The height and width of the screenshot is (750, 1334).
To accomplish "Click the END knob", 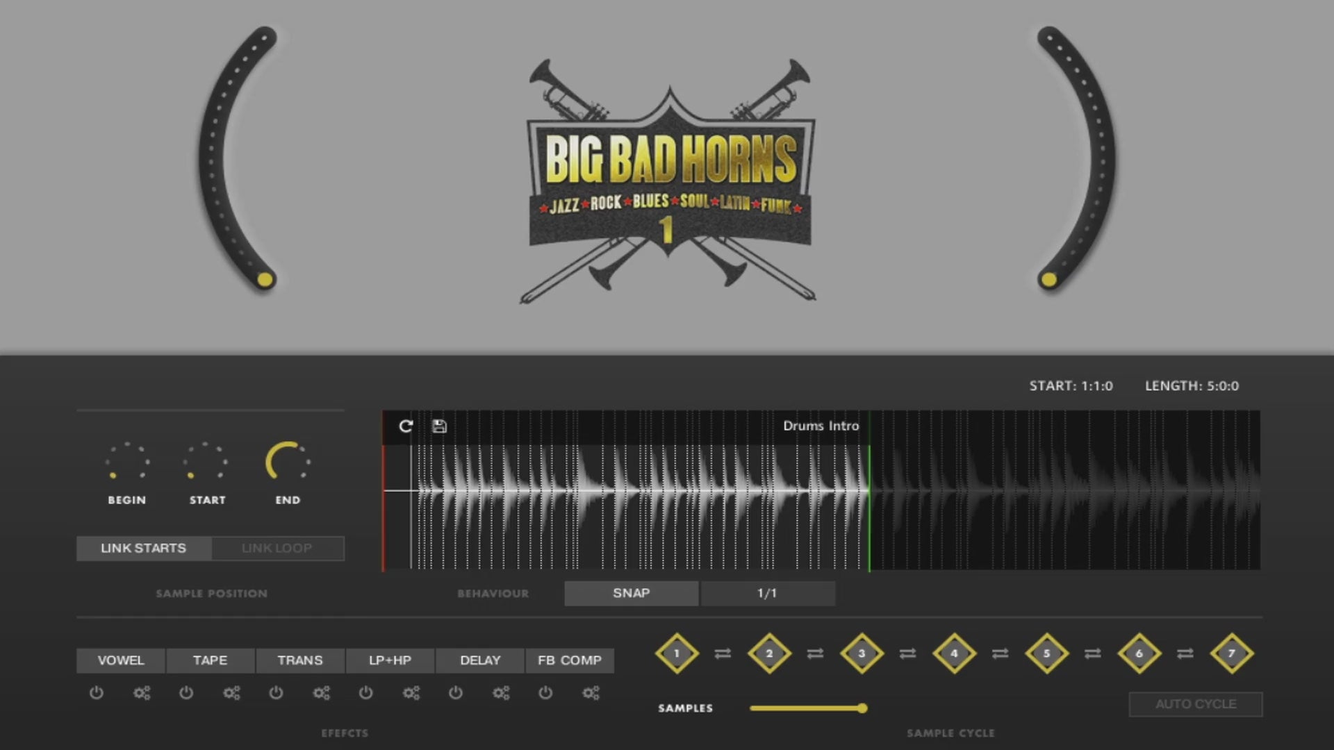I will coord(288,461).
